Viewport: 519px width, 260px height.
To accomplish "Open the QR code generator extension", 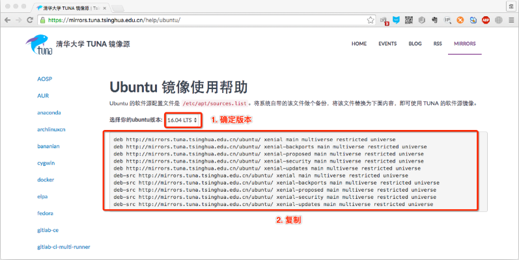I will 409,20.
